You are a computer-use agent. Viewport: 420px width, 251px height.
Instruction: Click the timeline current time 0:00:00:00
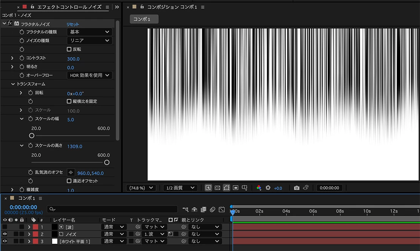(23, 207)
